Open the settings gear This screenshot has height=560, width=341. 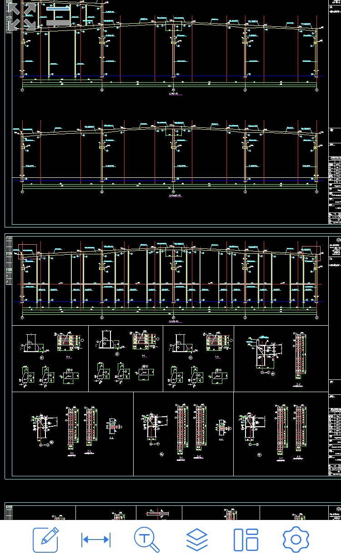[296, 540]
